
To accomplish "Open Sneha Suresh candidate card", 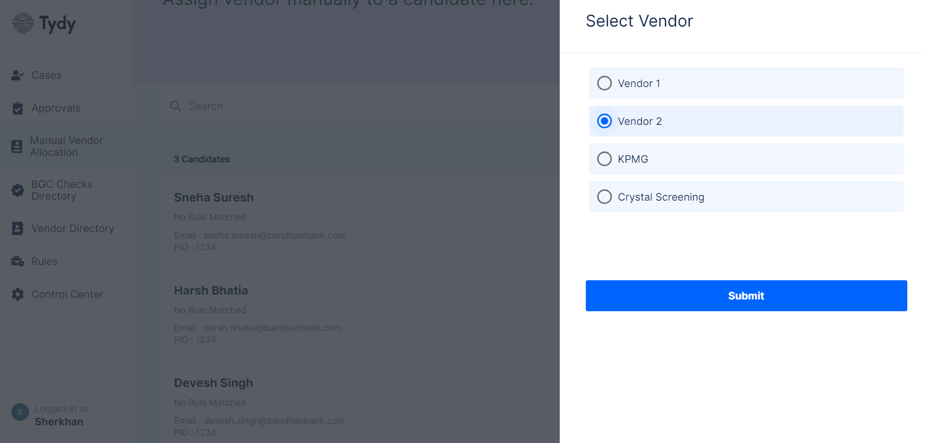I will tap(361, 222).
